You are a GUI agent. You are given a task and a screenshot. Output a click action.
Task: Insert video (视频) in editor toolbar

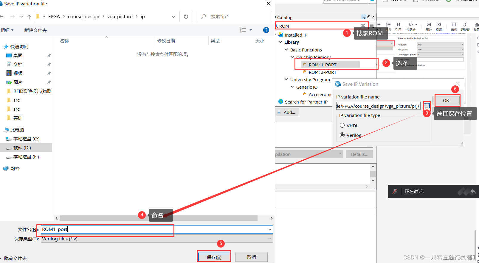click(439, 27)
